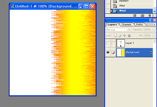Select the first Wind history state
This screenshot has height=107, width=157.
[x=132, y=6]
